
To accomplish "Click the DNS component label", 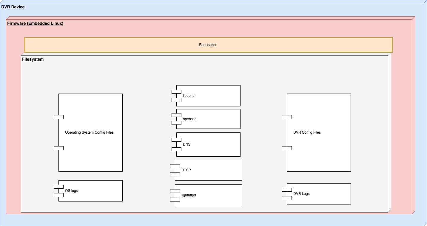I will [187, 144].
